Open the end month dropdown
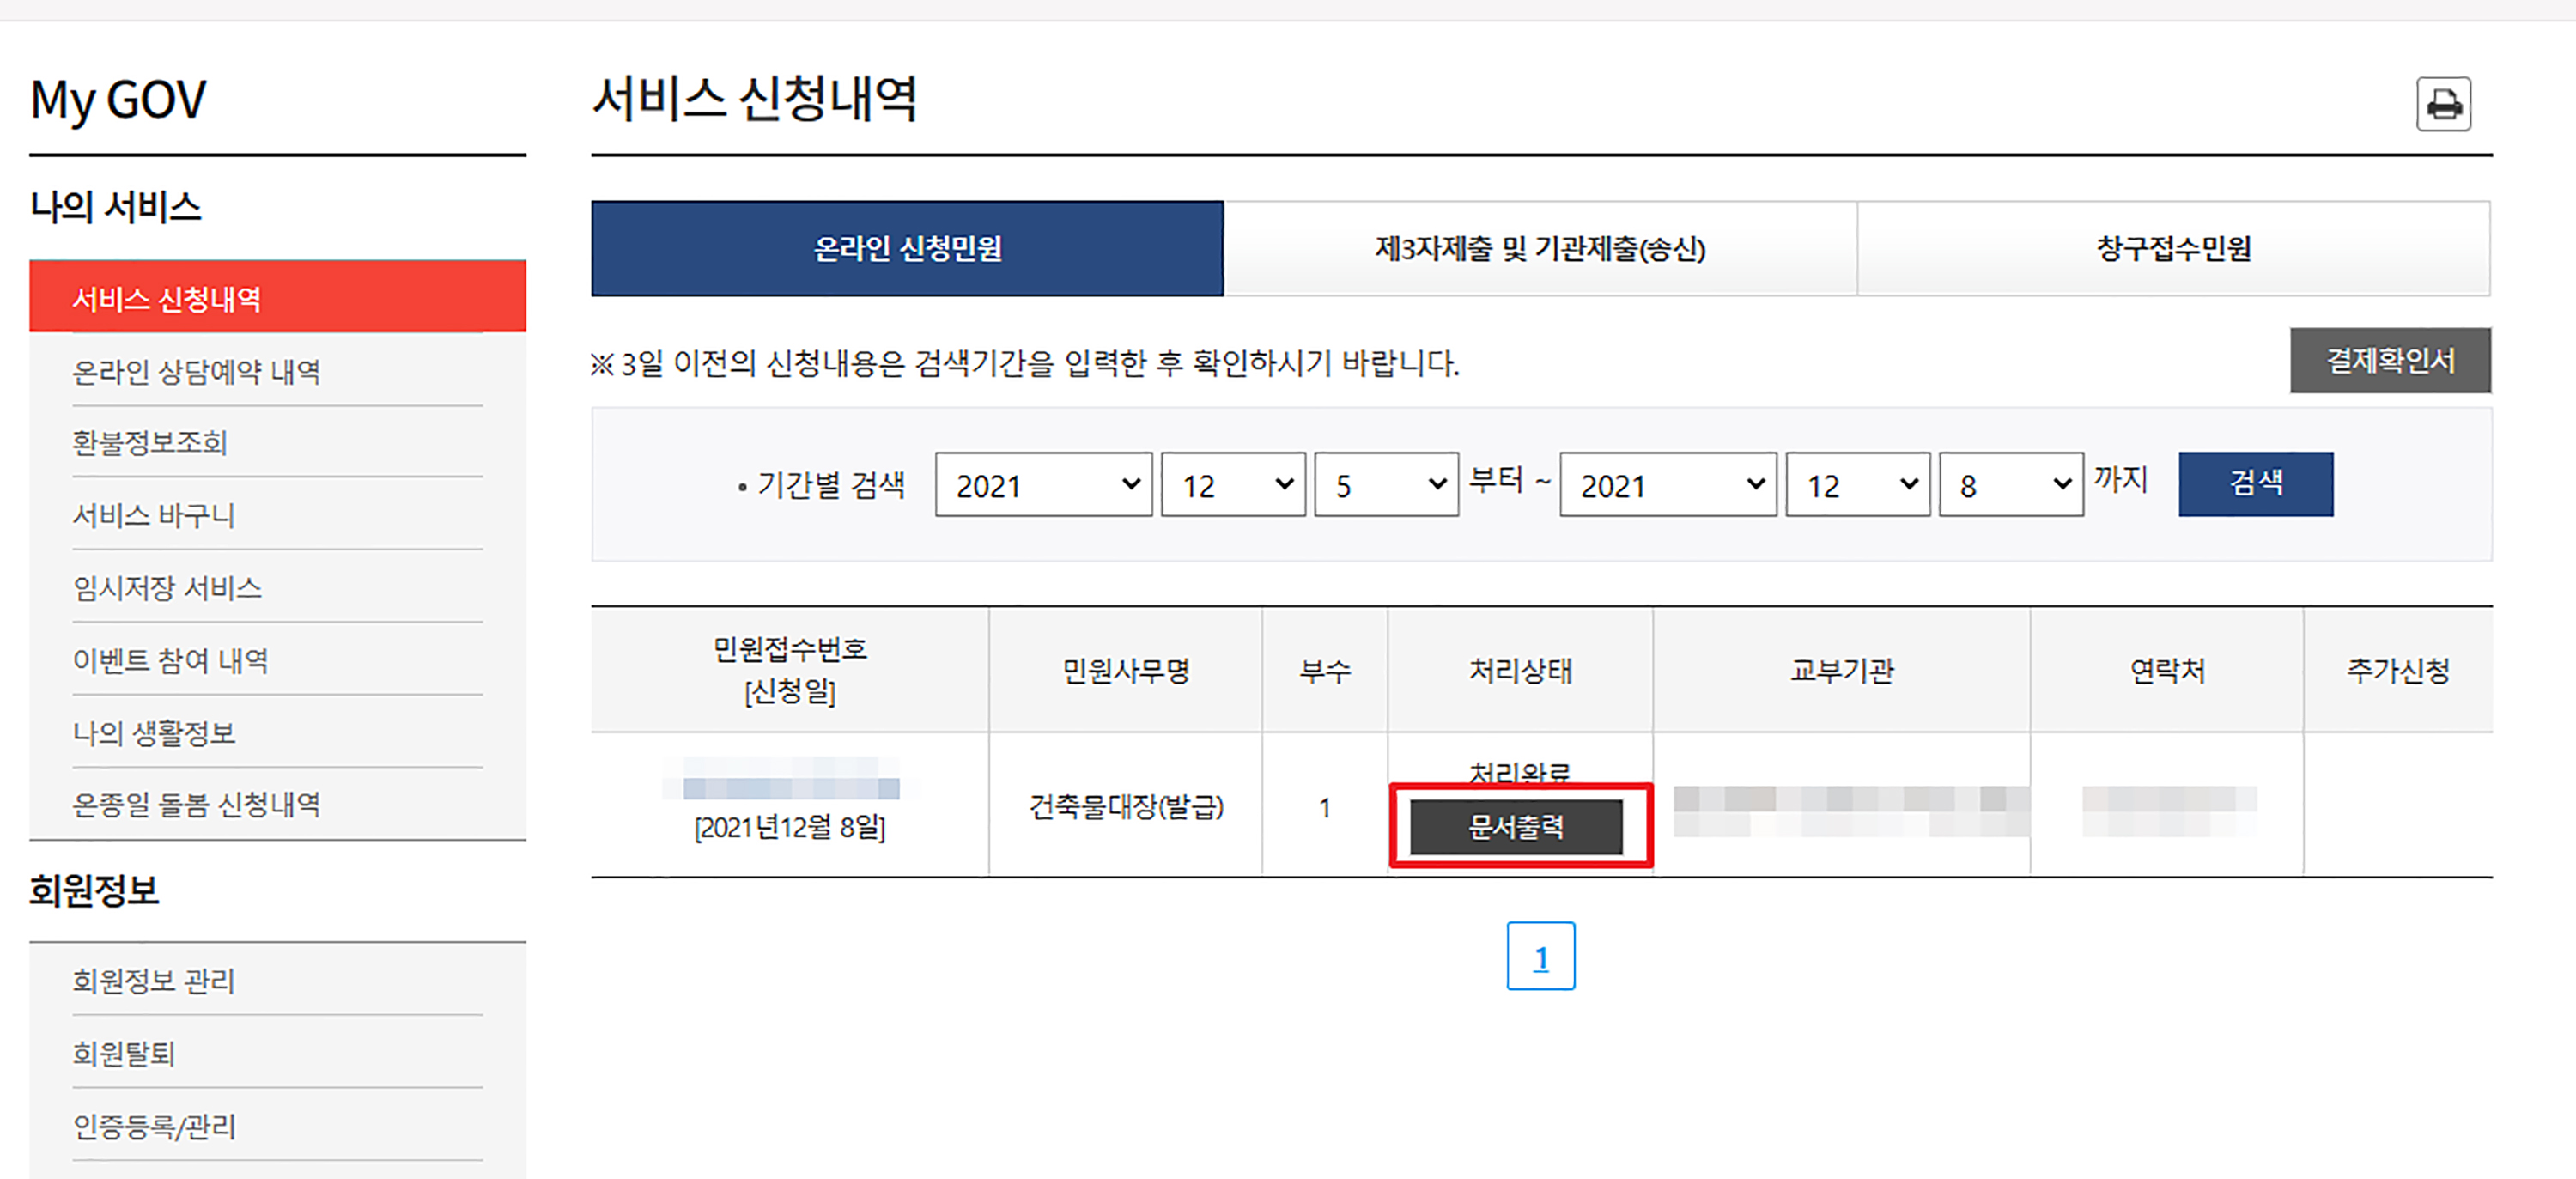This screenshot has width=2576, height=1179. 1858,485
